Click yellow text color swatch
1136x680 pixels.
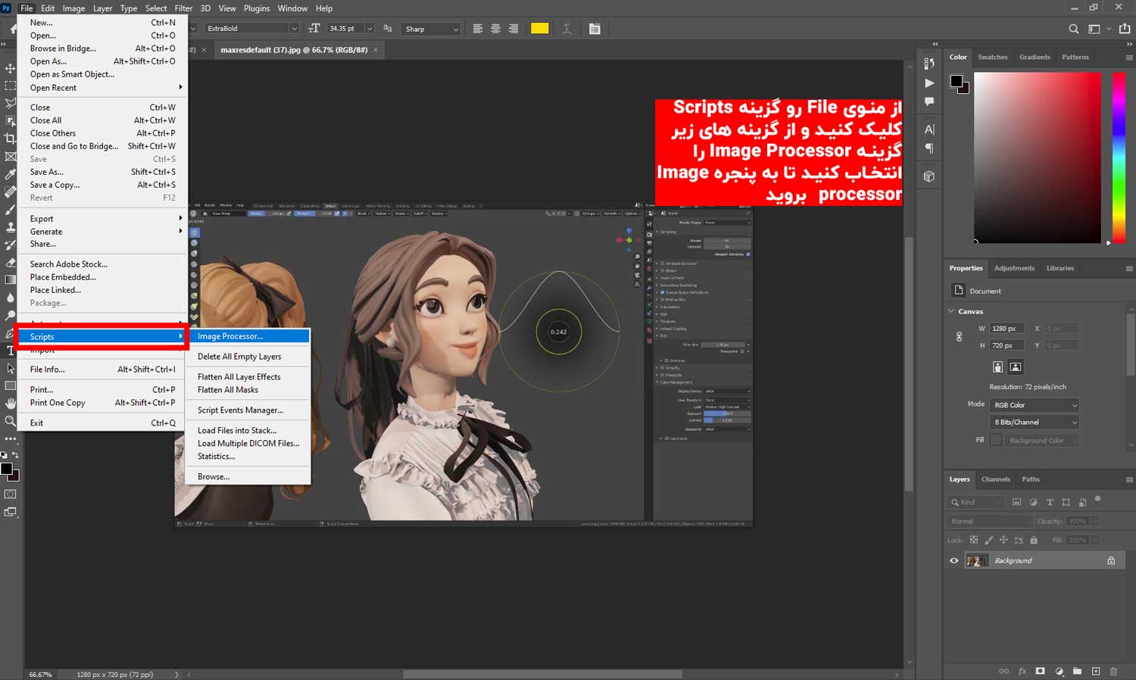(539, 29)
